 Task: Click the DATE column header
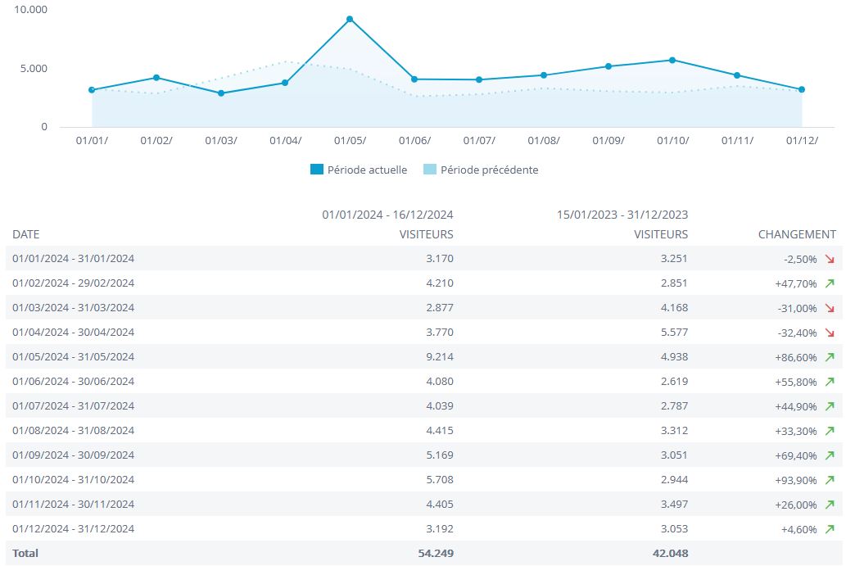(x=26, y=234)
